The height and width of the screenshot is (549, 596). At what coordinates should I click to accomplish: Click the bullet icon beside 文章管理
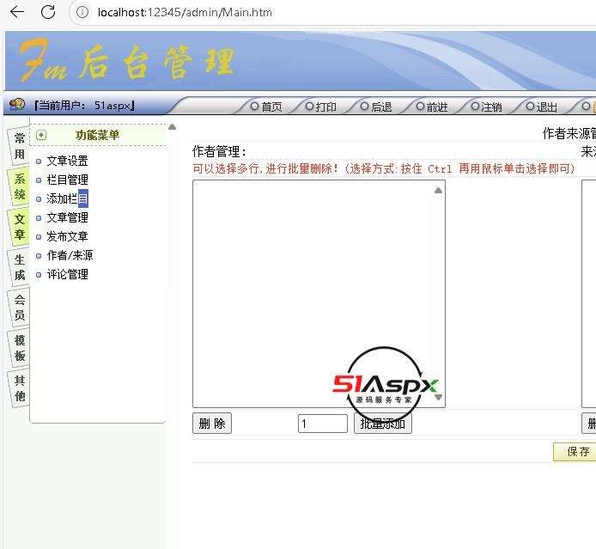39,218
